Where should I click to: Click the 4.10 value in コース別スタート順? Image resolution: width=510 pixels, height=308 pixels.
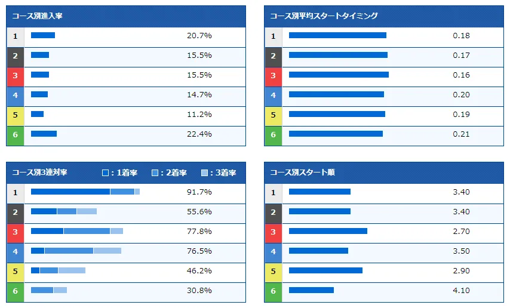click(461, 291)
